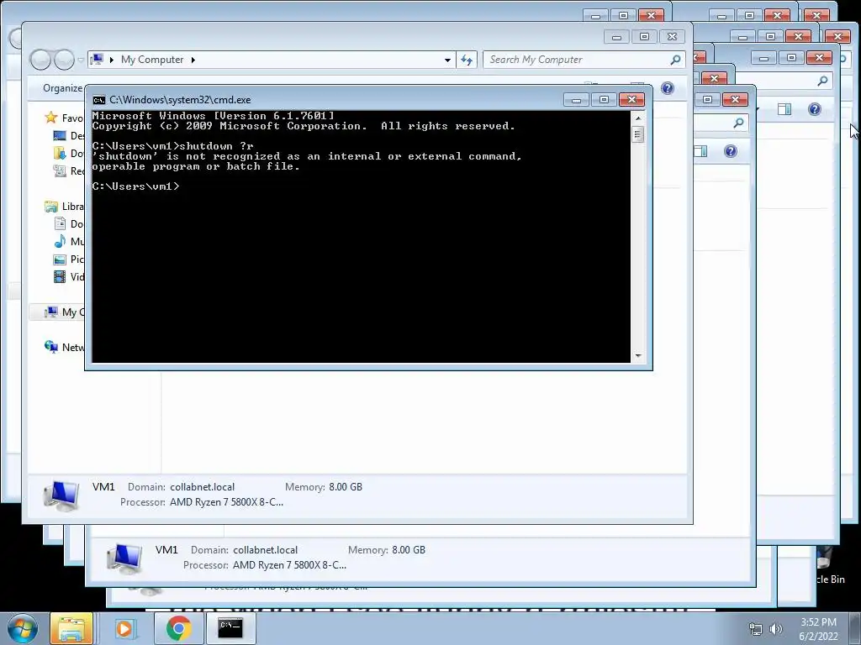Viewport: 861px width, 645px height.
Task: Minimize the cmd.exe window
Action: pyautogui.click(x=577, y=99)
